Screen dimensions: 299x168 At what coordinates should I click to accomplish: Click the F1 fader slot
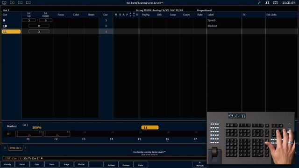coord(29,134)
